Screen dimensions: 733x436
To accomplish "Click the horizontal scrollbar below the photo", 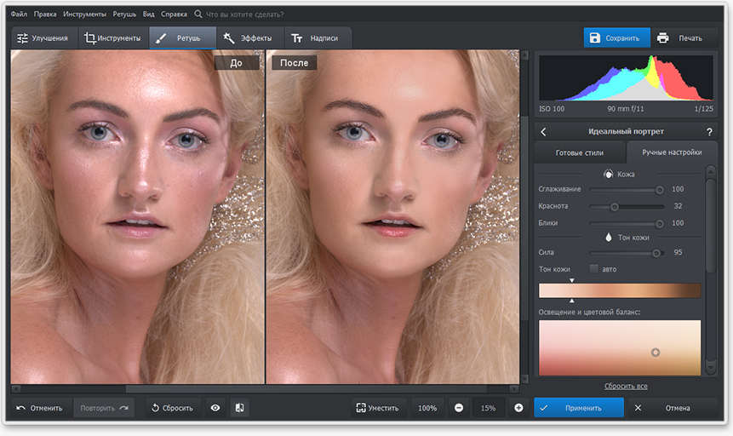I will 306,389.
